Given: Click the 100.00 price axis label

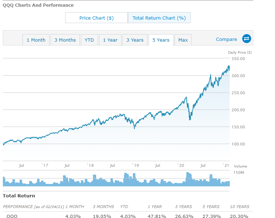Looking at the screenshot, I should [x=238, y=144].
